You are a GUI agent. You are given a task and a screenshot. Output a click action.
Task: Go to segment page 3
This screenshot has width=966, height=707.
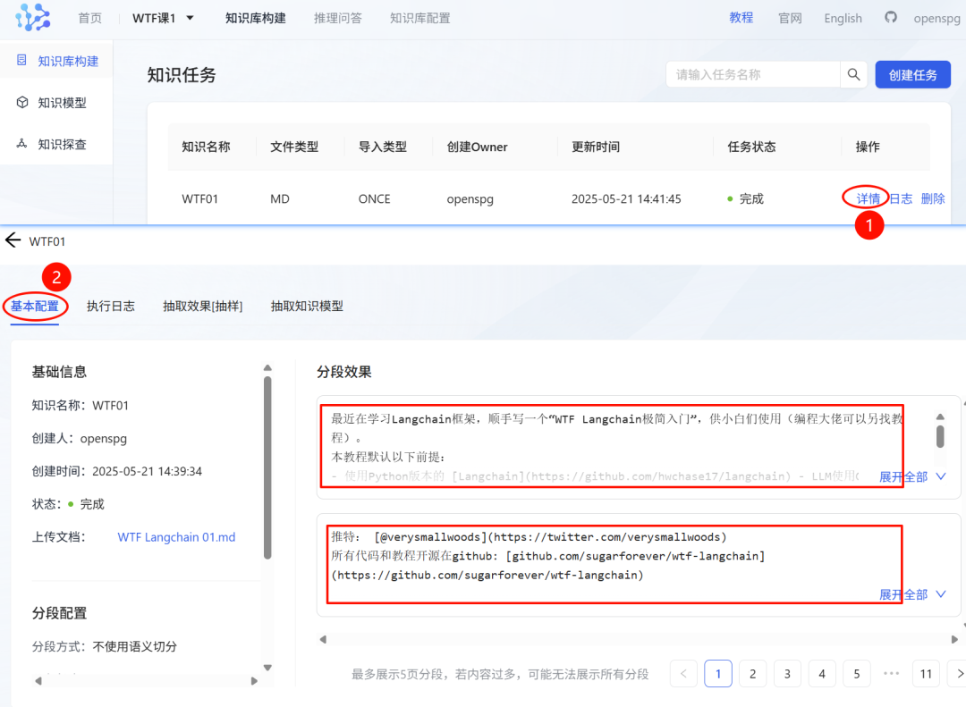pos(787,674)
